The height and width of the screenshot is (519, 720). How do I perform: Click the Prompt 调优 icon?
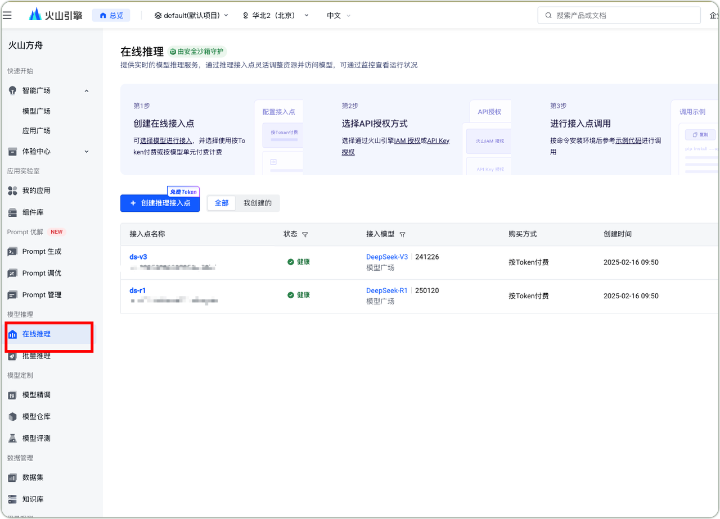[12, 273]
